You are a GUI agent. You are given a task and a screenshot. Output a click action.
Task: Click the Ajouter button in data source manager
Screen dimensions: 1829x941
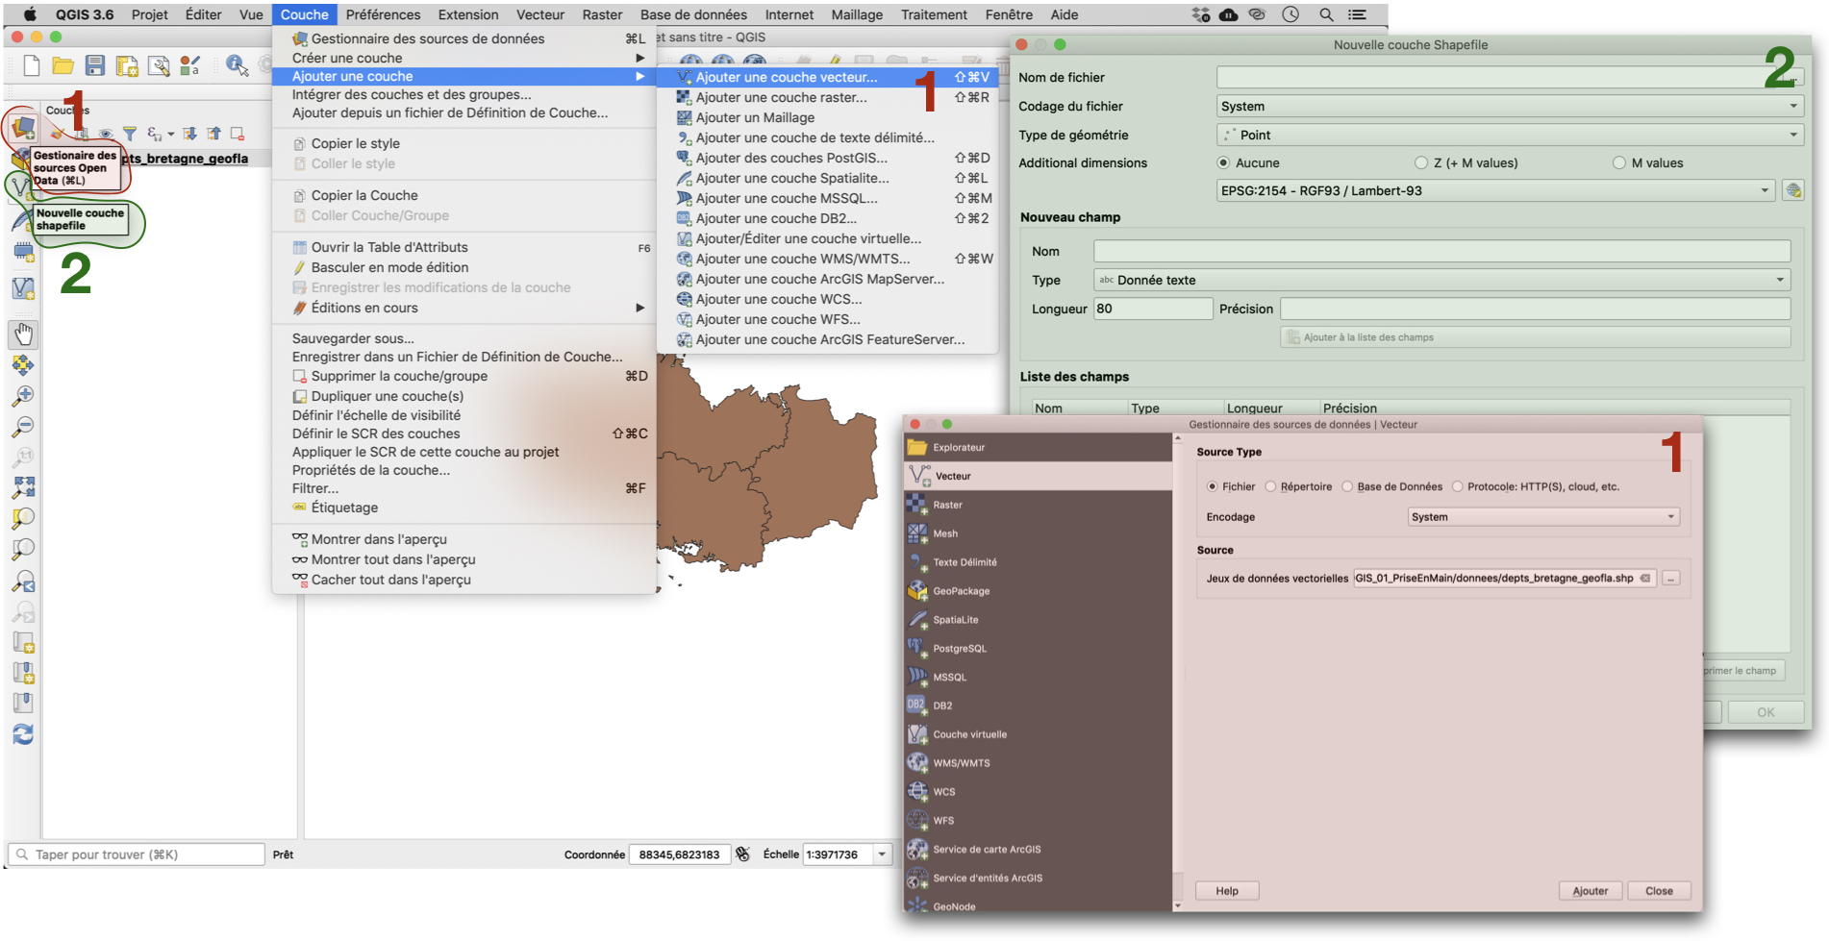pyautogui.click(x=1590, y=891)
